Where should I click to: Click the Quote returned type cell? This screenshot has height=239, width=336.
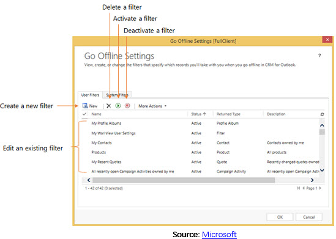[222, 162]
